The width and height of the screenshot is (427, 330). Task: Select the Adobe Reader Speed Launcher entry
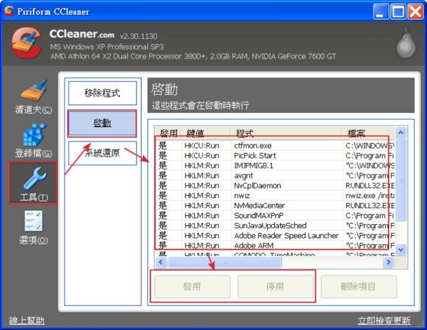(275, 236)
